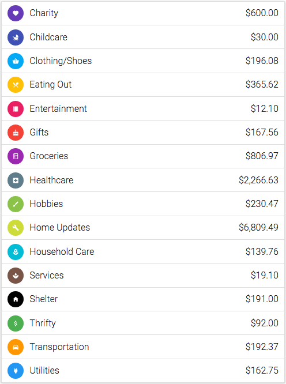Click the purple Groceries fridge icon
The height and width of the screenshot is (384, 286).
pyautogui.click(x=16, y=156)
